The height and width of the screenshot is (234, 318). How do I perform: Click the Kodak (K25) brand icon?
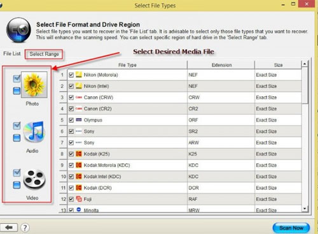point(79,154)
